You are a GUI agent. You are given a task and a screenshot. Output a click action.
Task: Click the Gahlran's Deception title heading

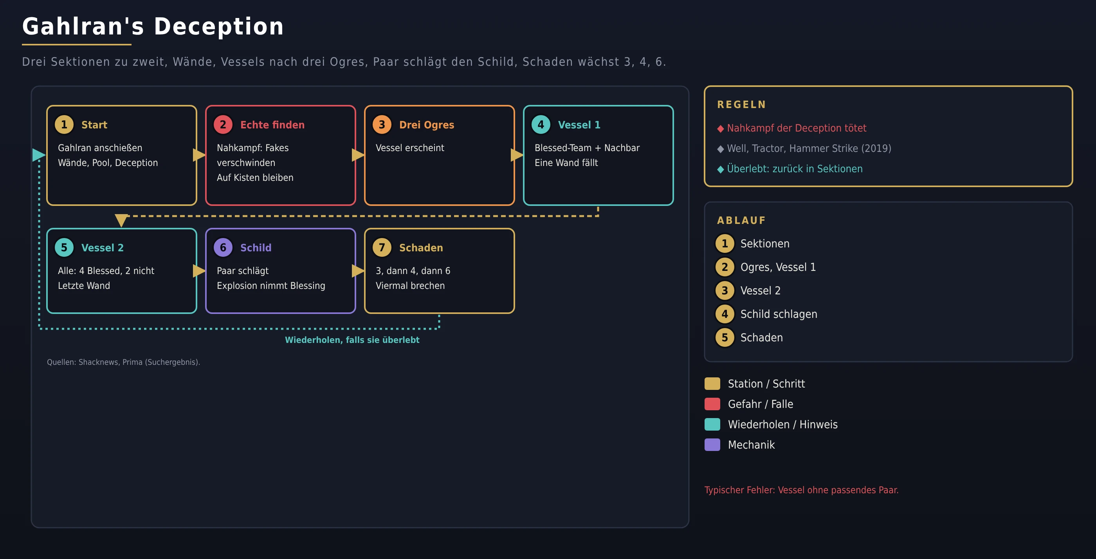click(x=153, y=26)
